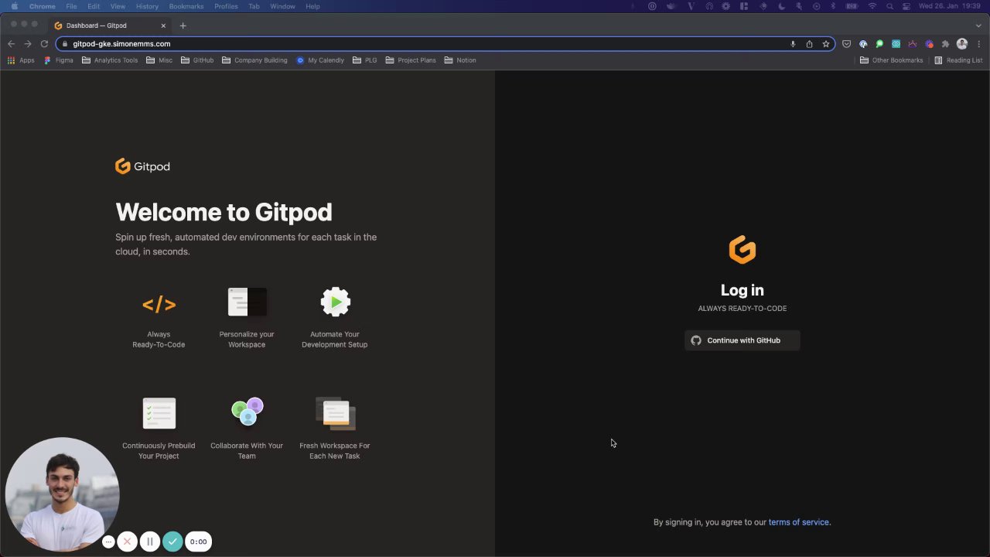The width and height of the screenshot is (990, 557).
Task: Open the Apple menu
Action: 14,6
